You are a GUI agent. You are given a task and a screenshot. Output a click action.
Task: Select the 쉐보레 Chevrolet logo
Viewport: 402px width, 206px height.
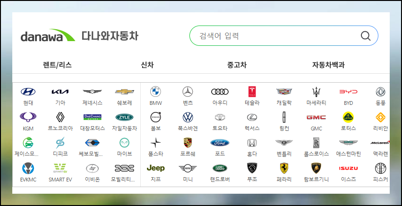[125, 92]
